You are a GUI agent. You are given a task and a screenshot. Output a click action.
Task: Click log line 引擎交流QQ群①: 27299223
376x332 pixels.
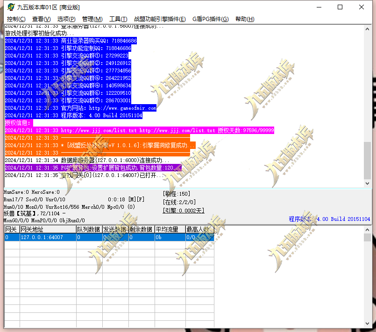click(x=67, y=56)
